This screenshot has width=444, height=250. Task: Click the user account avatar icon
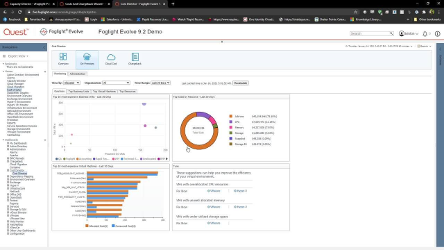tap(402, 33)
